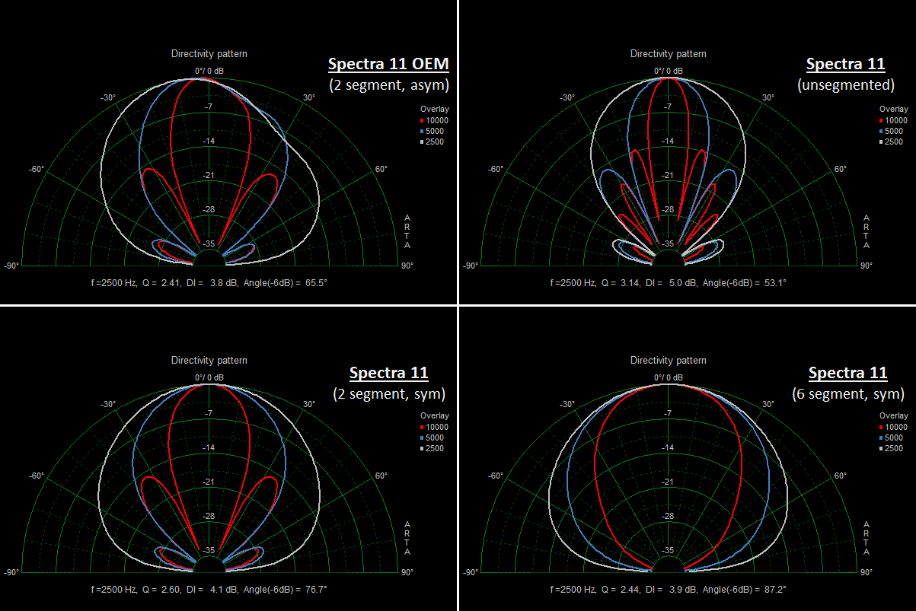The width and height of the screenshot is (916, 611).
Task: Click 'Overlay' legend heading in Spectra 11 OEM plot
Action: pos(435,110)
